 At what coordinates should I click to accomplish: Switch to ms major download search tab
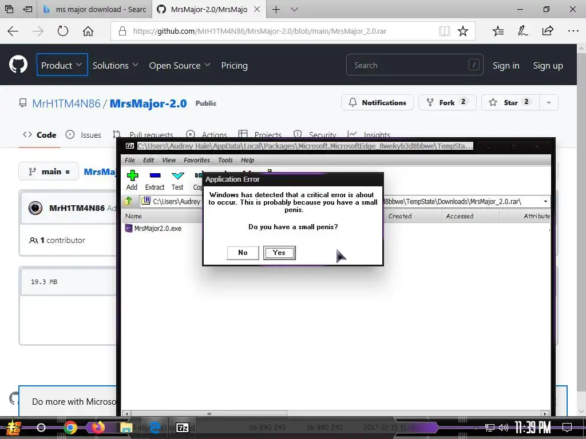click(x=94, y=9)
